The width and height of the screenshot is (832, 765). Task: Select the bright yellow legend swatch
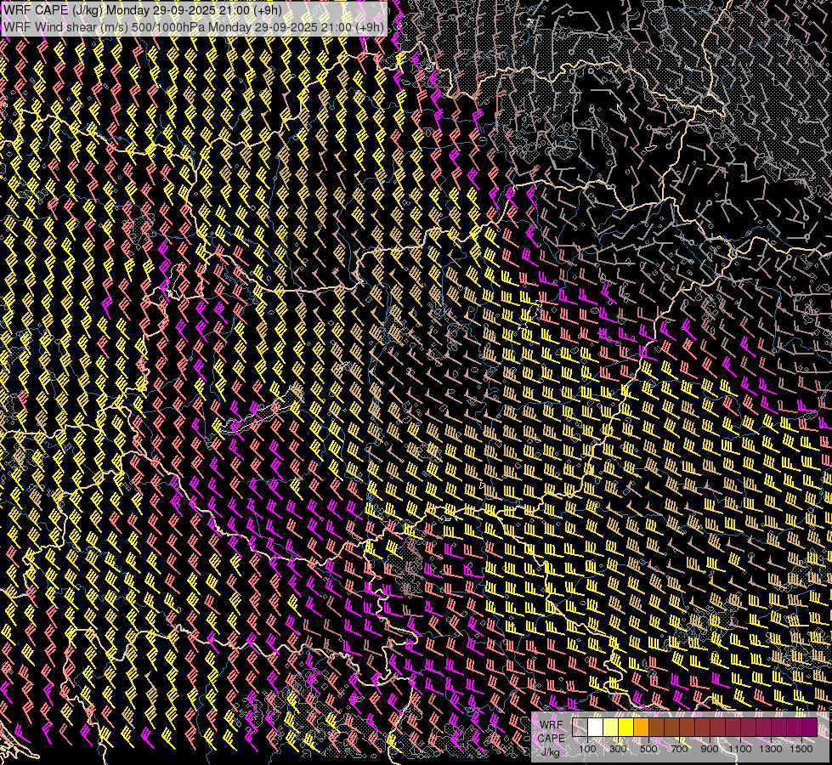coord(626,727)
